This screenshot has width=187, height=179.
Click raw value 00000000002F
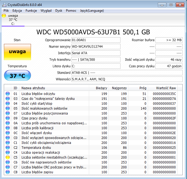(164, 118)
